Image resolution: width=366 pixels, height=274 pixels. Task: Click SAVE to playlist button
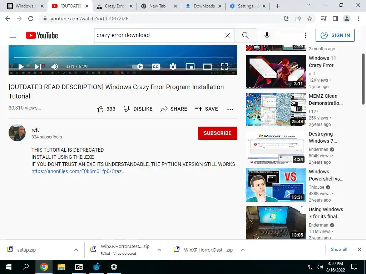click(x=206, y=109)
